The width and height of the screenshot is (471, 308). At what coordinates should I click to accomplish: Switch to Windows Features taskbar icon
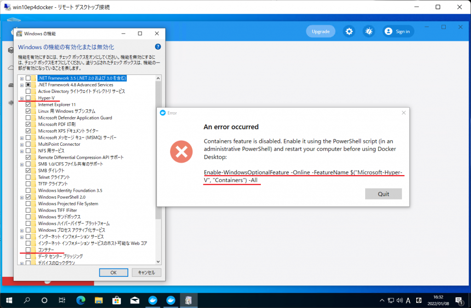pyautogui.click(x=188, y=300)
